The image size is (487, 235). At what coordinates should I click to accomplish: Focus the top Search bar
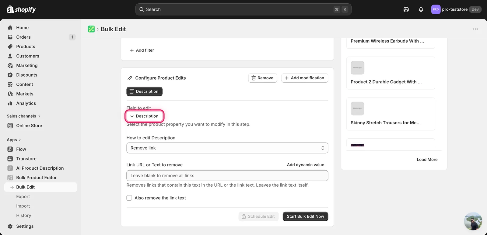(x=243, y=9)
